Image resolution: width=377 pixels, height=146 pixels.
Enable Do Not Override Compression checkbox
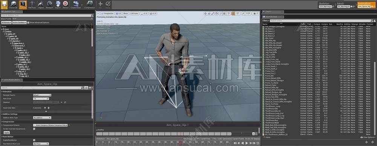click(34, 129)
